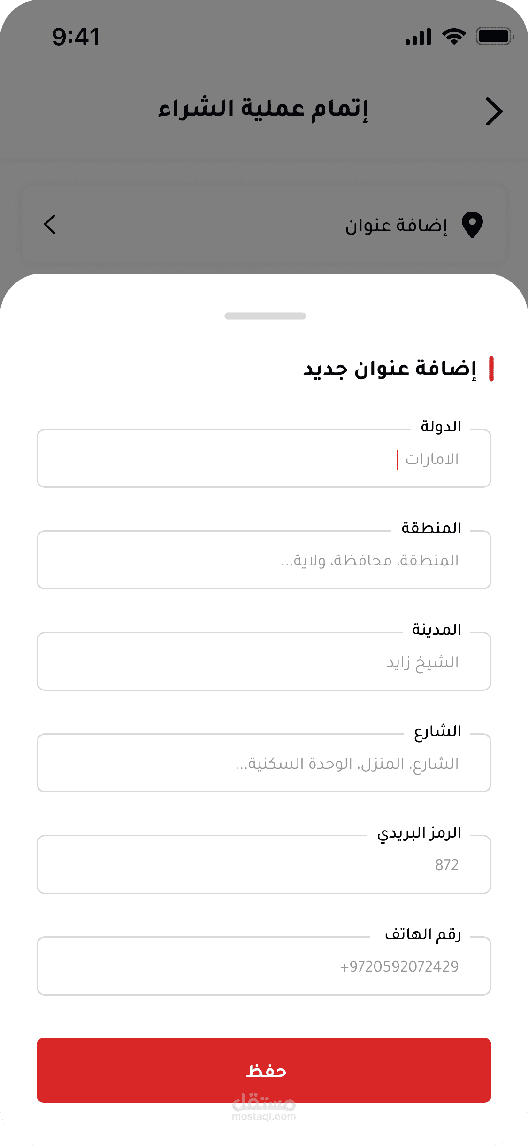The width and height of the screenshot is (528, 1145).
Task: Tap the المدينة city field
Action: [264, 662]
